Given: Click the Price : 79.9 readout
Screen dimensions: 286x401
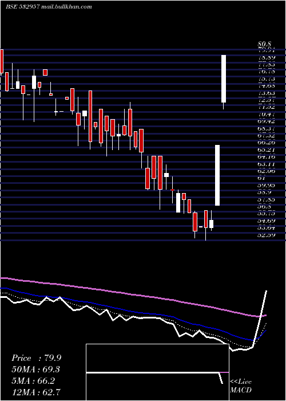Looking at the screenshot, I should [x=36, y=358].
